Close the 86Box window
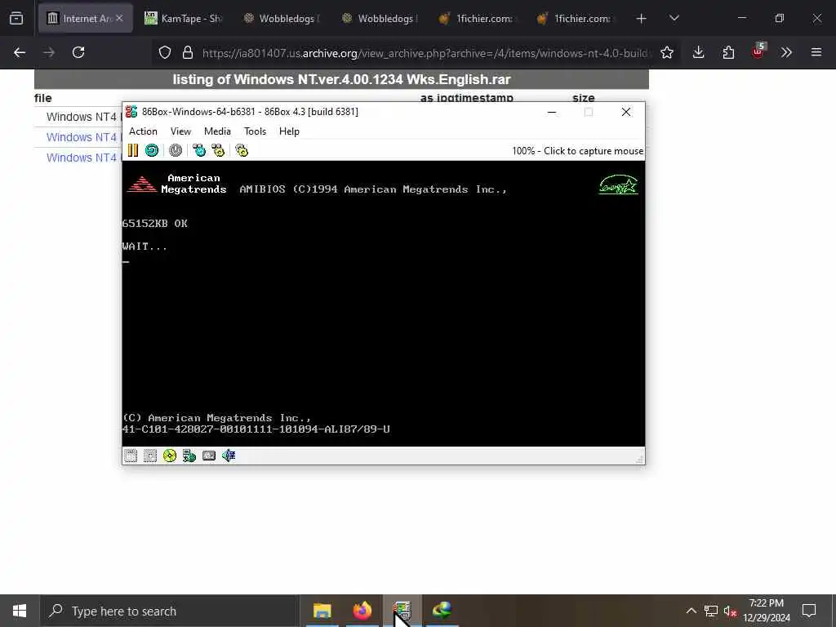Image resolution: width=836 pixels, height=627 pixels. (626, 112)
